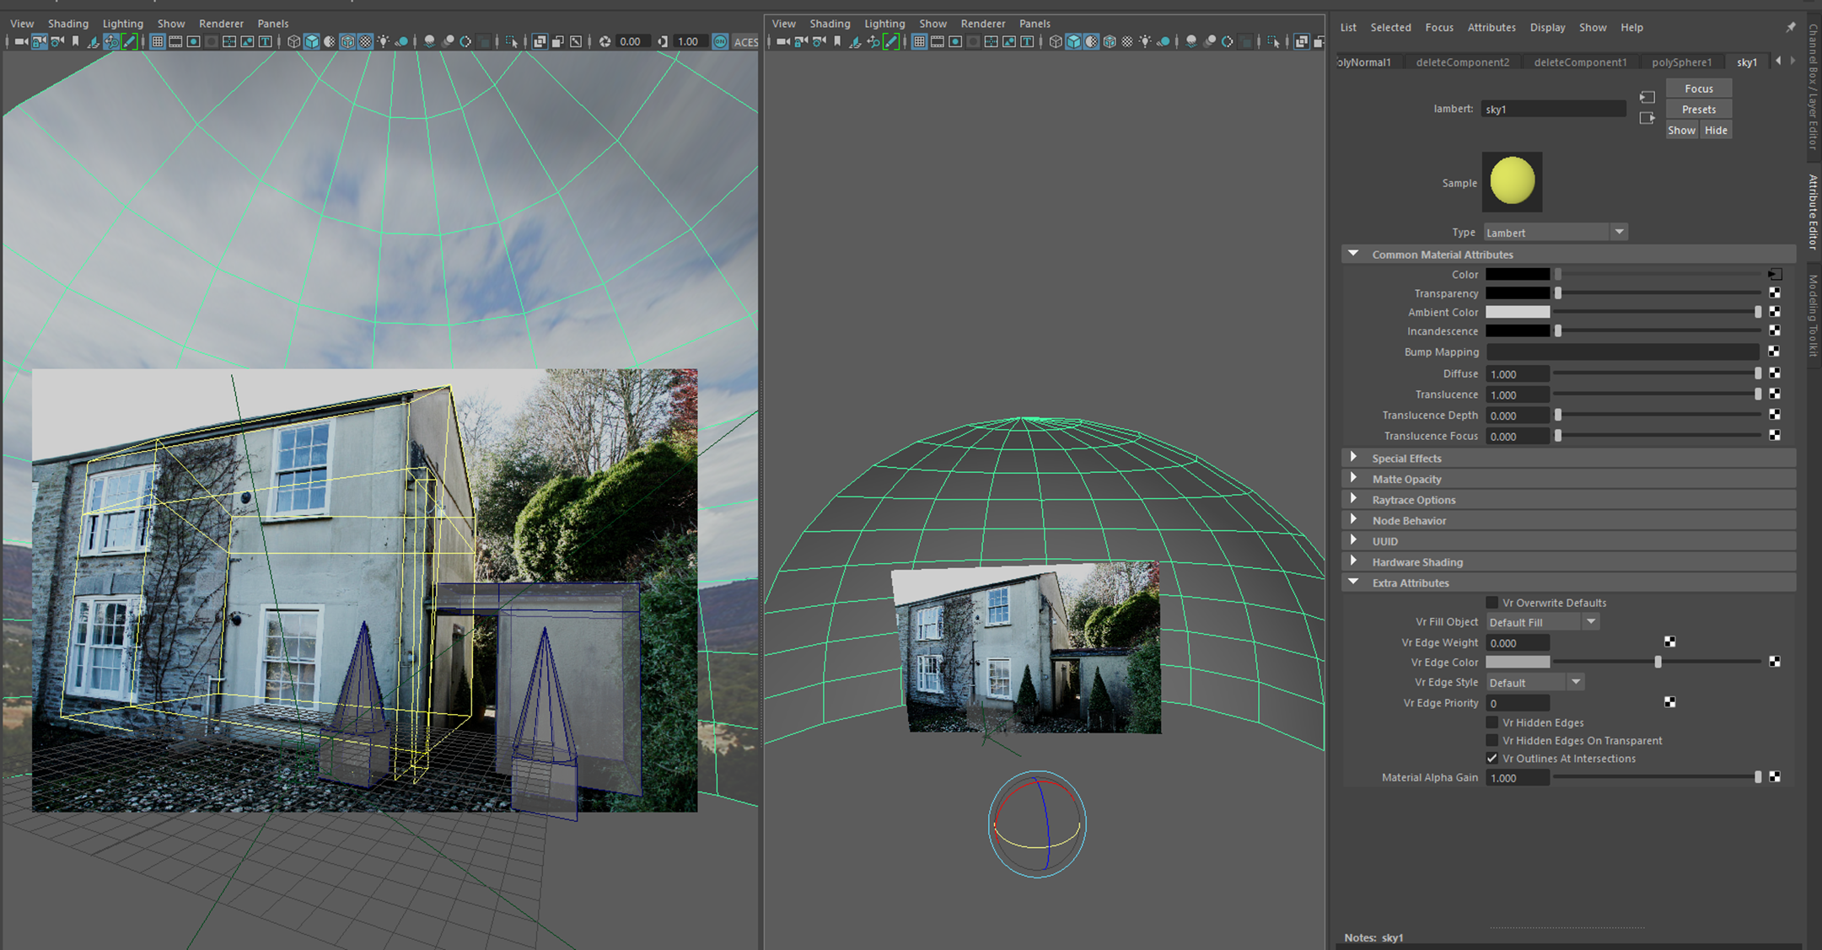Click smooth shade all cube, right viewport
This screenshot has height=950, width=1822.
[1073, 41]
